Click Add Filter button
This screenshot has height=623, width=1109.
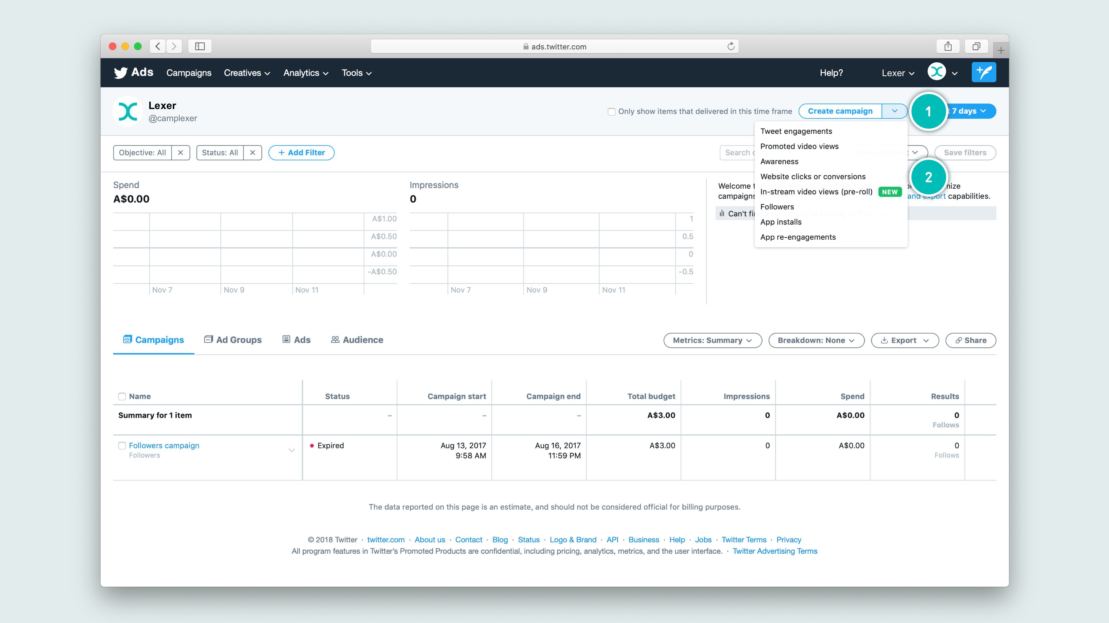pos(301,153)
